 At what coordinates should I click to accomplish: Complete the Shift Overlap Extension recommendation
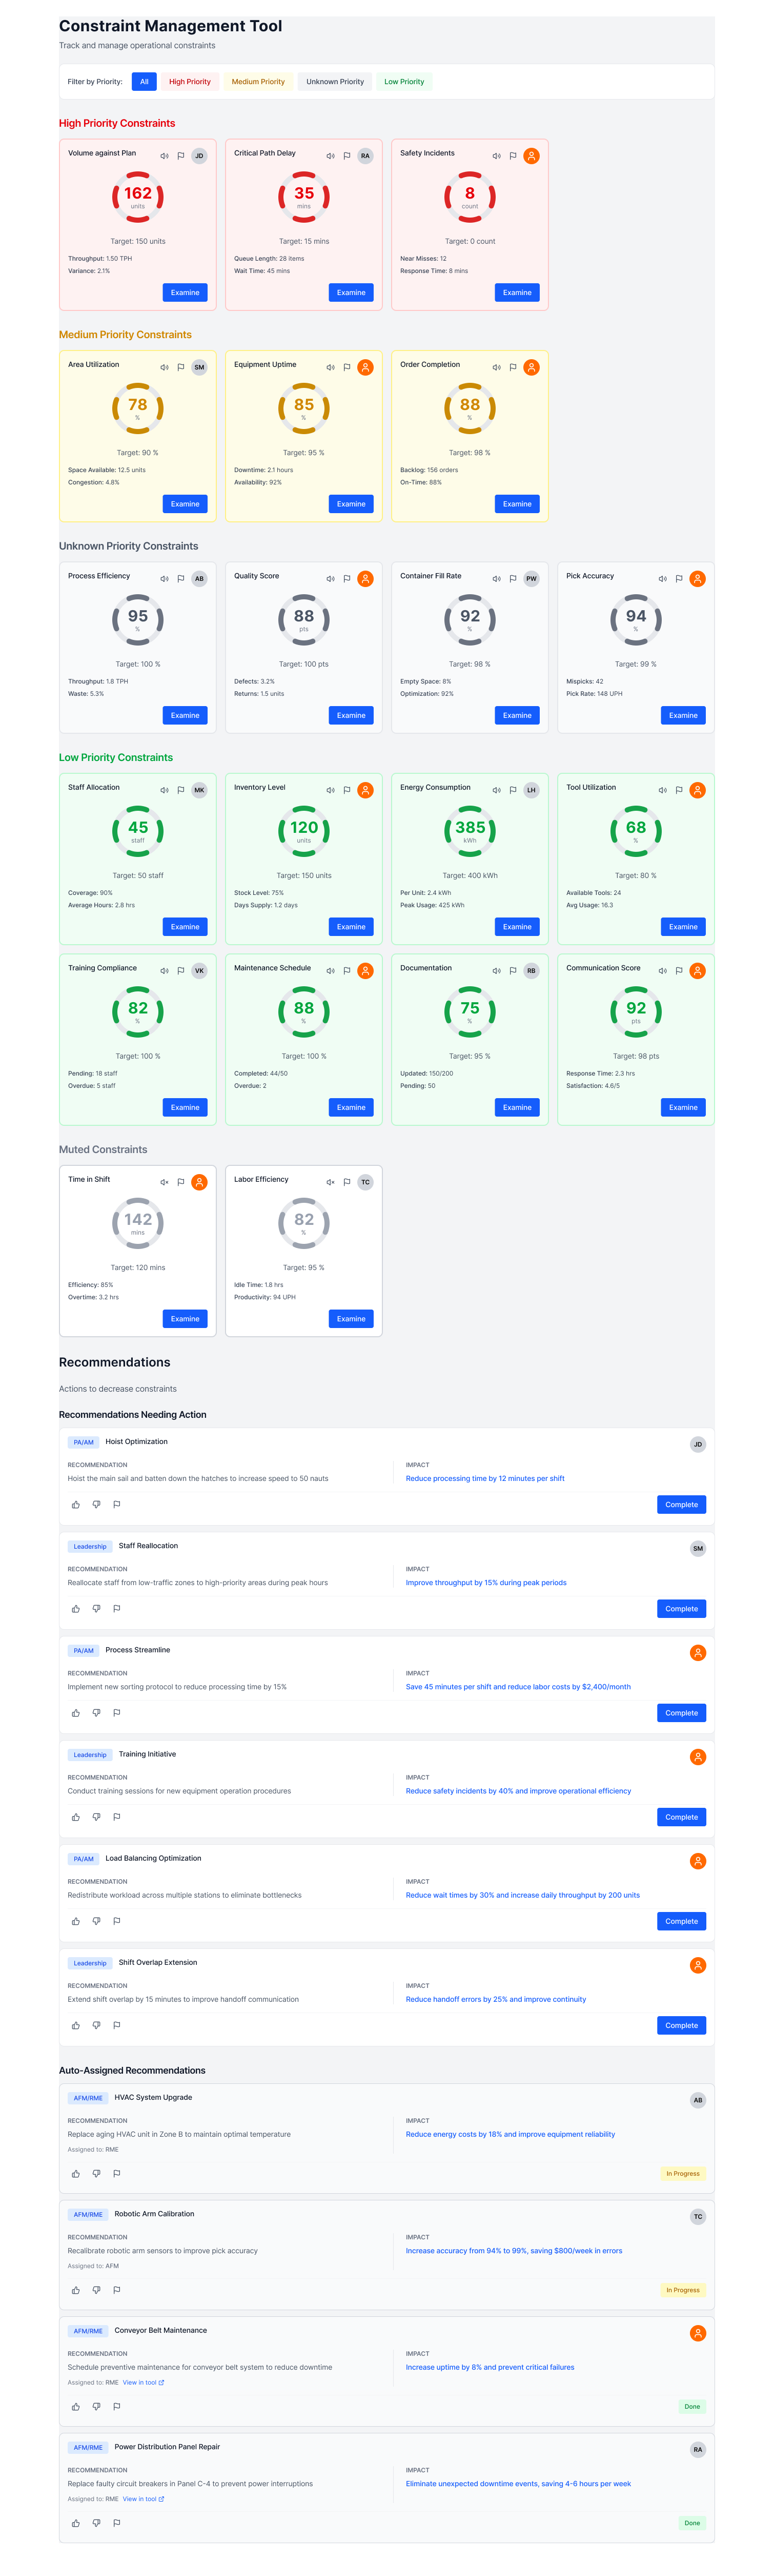click(682, 2026)
